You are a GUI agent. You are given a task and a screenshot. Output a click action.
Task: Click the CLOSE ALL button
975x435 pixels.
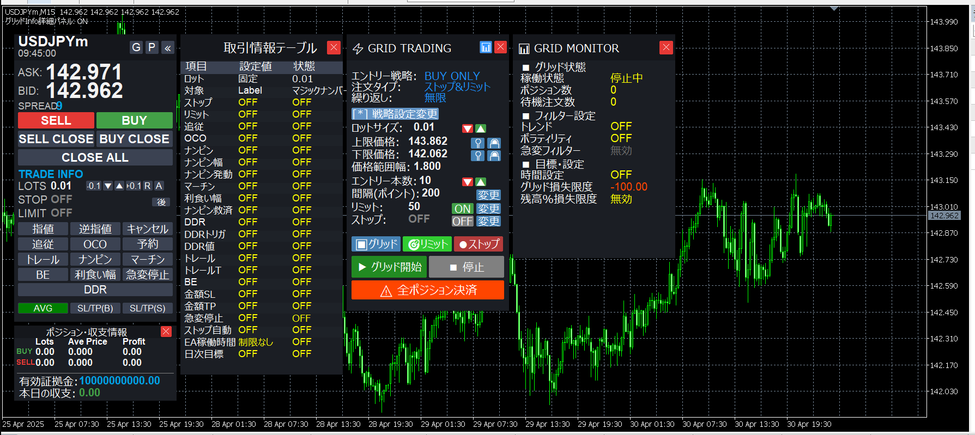point(95,157)
